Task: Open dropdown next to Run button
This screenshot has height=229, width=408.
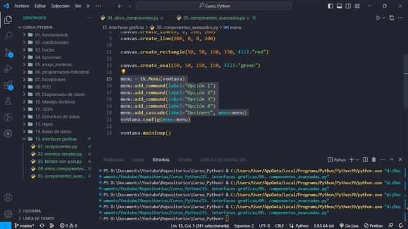Action: coord(384,18)
